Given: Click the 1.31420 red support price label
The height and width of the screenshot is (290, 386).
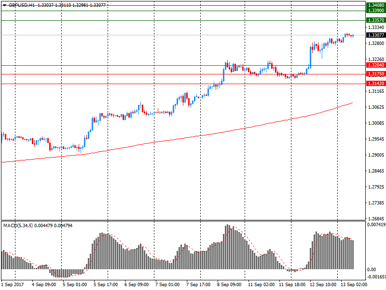Looking at the screenshot, I should point(376,84).
